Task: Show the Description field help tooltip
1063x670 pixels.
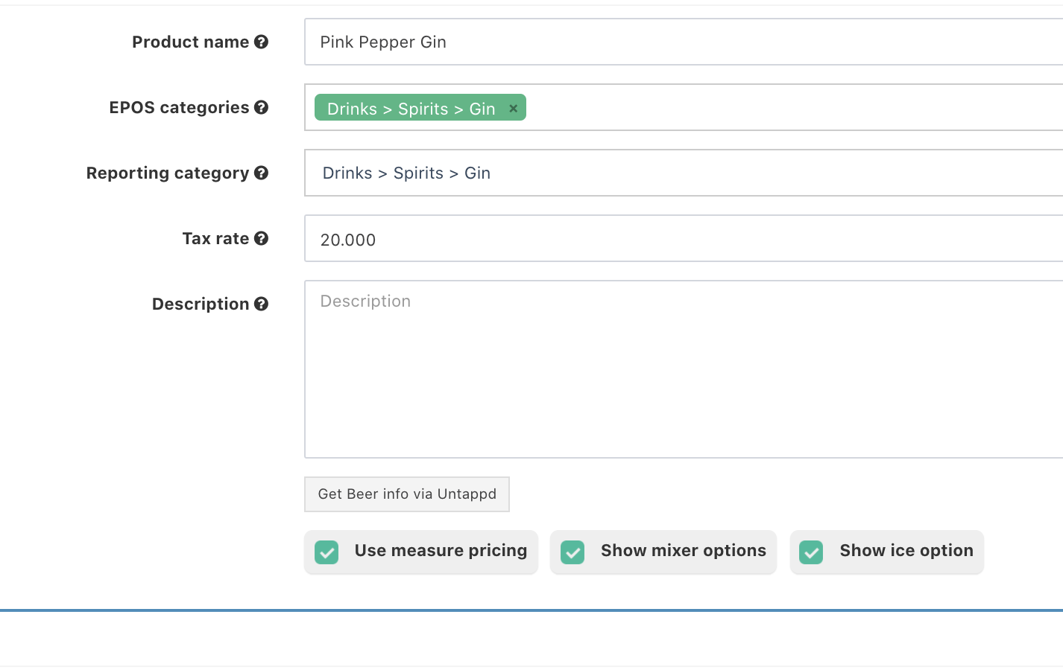Action: pyautogui.click(x=261, y=304)
